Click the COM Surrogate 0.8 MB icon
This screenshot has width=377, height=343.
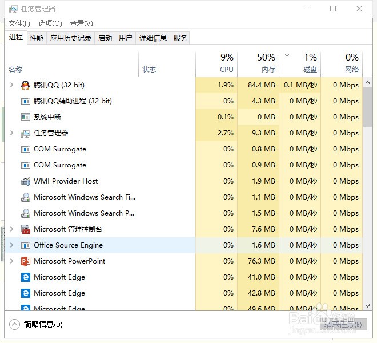[26, 149]
